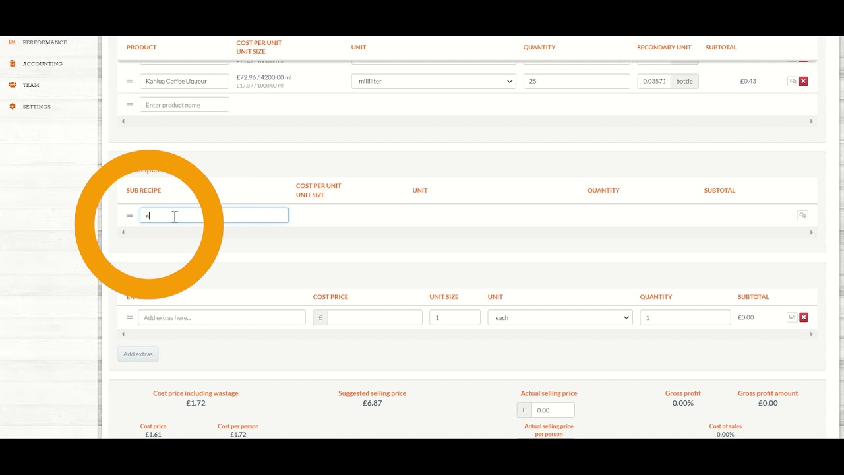This screenshot has width=844, height=475.
Task: Click the products table right scroll arrow
Action: click(812, 121)
